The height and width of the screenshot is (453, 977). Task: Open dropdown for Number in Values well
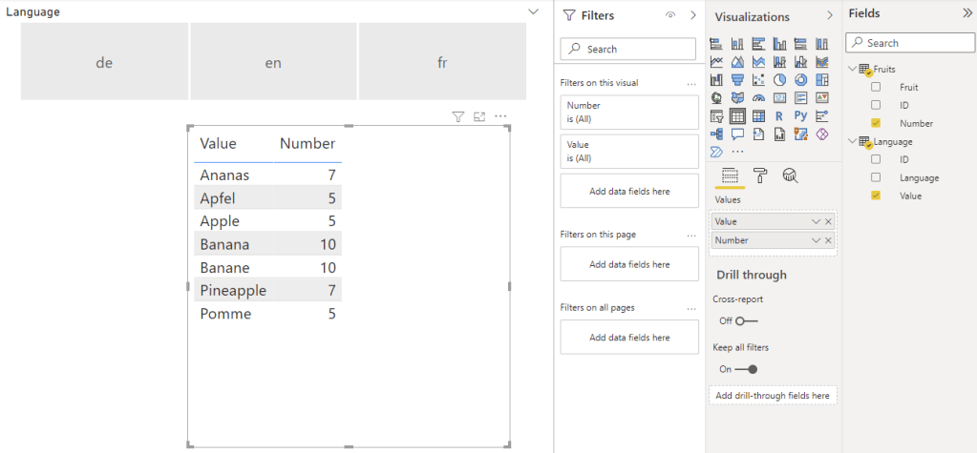(816, 240)
